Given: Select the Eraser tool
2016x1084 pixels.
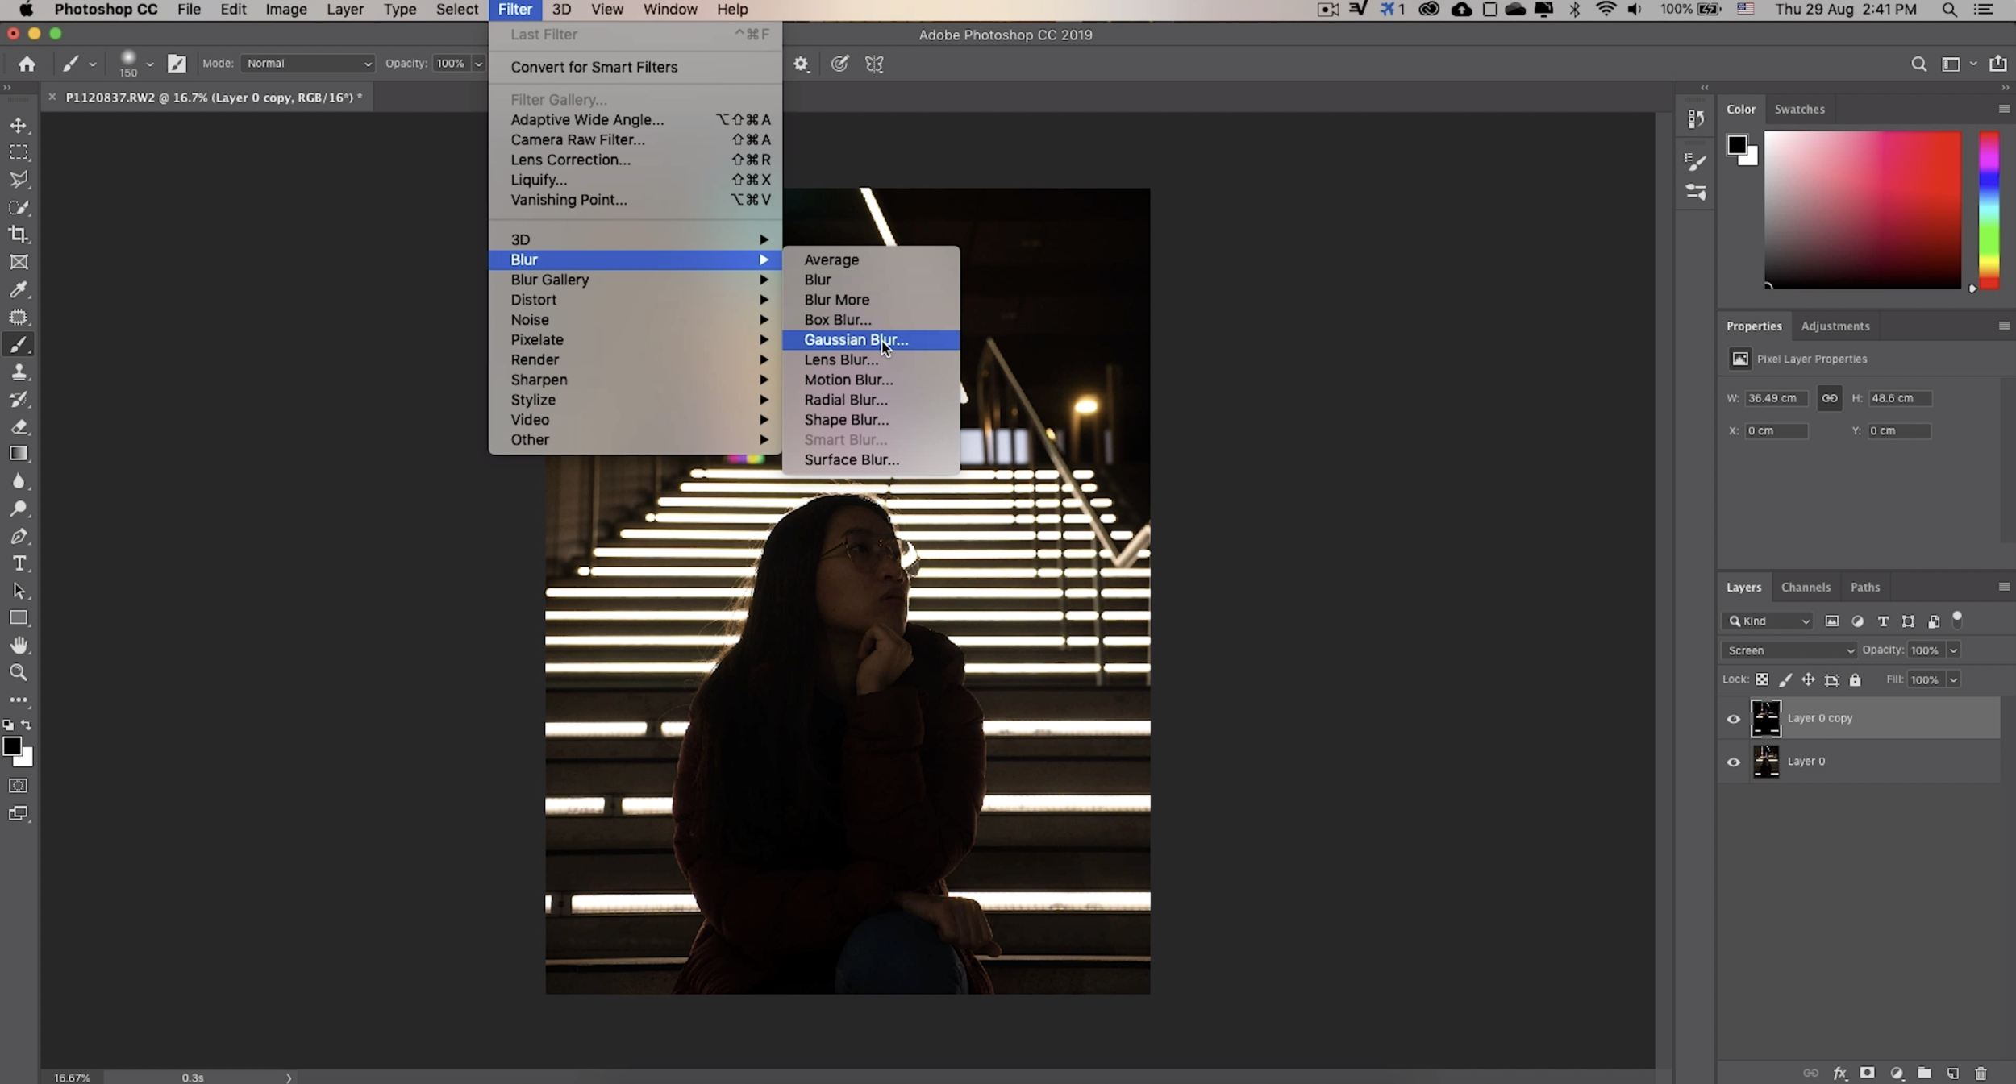Looking at the screenshot, I should 19,426.
